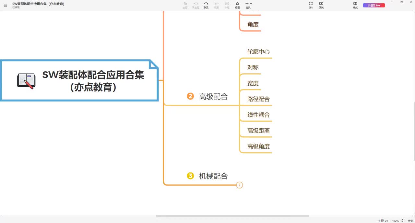
Task: Click the 子主题 (Subtopic) toolbar icon
Action: click(196, 5)
